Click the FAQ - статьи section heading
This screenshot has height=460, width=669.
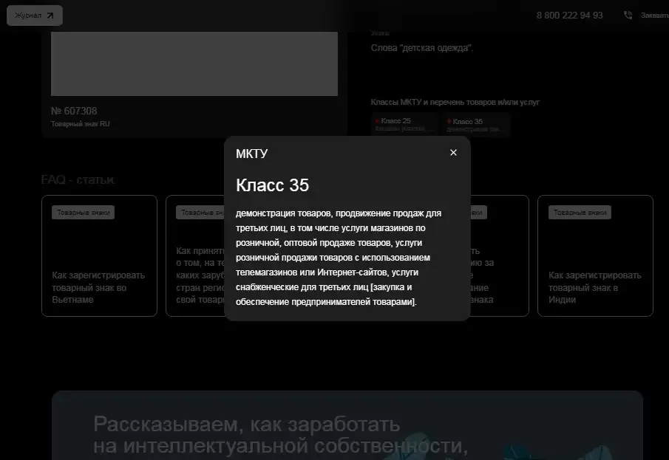click(x=78, y=180)
